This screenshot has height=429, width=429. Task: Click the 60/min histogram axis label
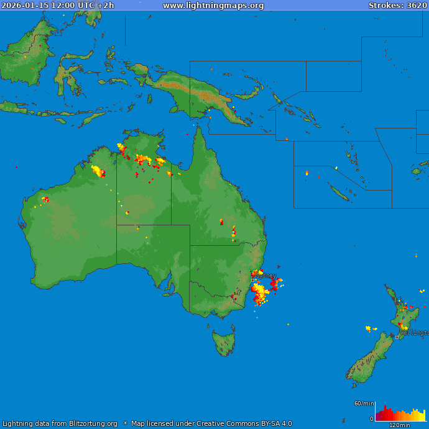[364, 404]
